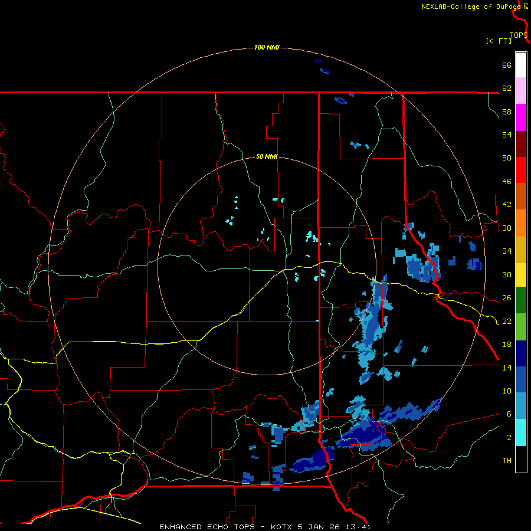Image resolution: width=531 pixels, height=531 pixels.
Task: Select legend value "62"
Action: 507,88
